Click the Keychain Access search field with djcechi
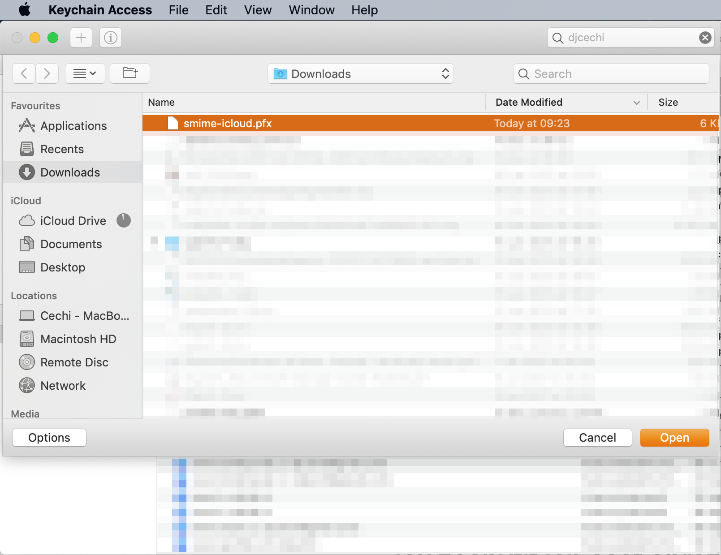The width and height of the screenshot is (721, 555). (630, 38)
